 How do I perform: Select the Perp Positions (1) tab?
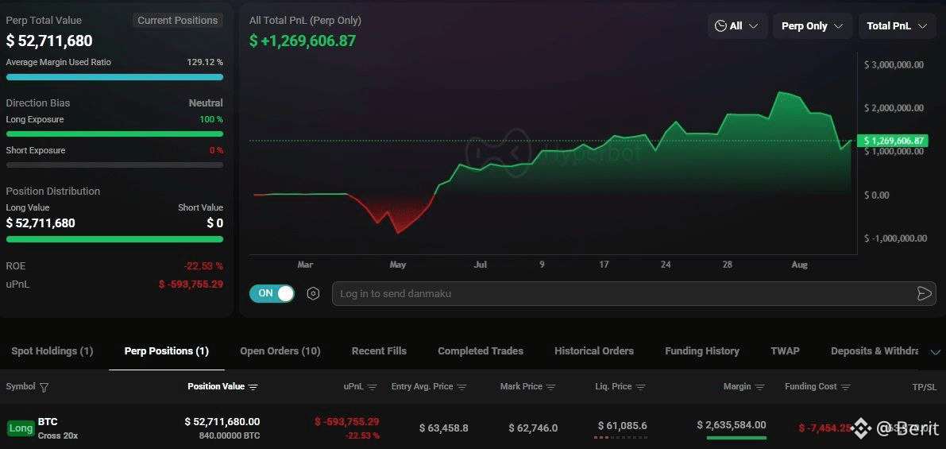click(x=167, y=350)
